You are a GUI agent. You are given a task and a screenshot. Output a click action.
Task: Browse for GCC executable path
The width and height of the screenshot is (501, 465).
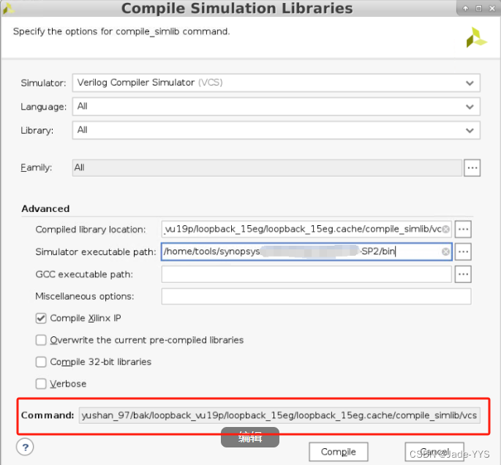[463, 274]
